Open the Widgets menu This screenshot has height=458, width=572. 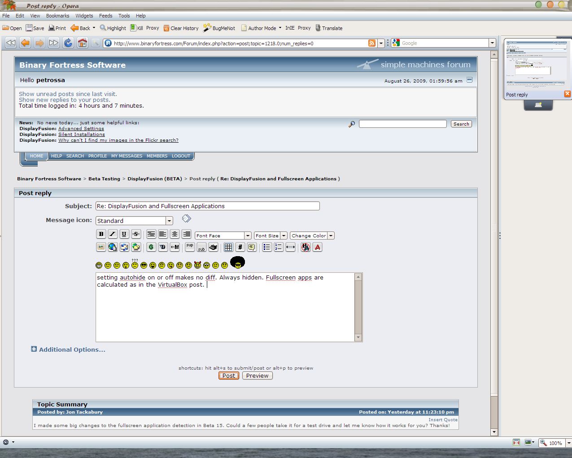click(84, 16)
